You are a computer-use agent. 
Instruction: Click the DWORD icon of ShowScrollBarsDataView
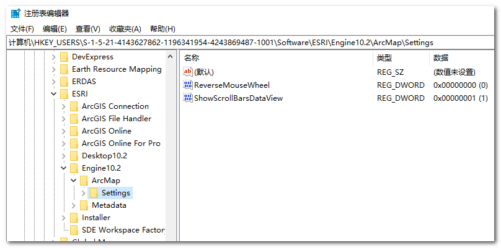point(188,98)
